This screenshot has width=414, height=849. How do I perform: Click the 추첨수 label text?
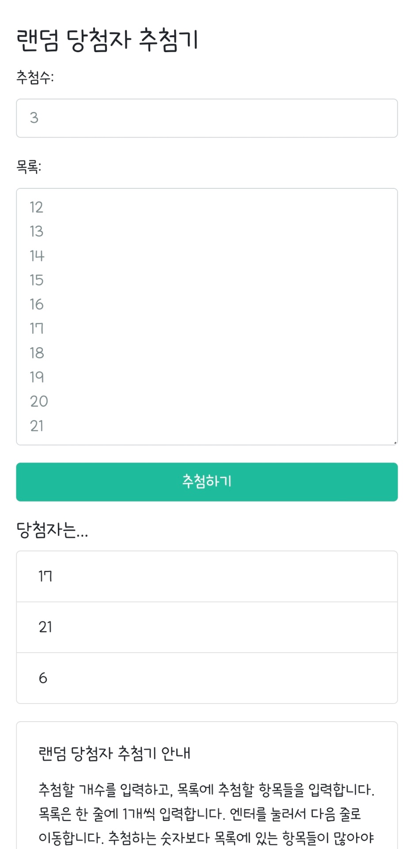(x=35, y=77)
